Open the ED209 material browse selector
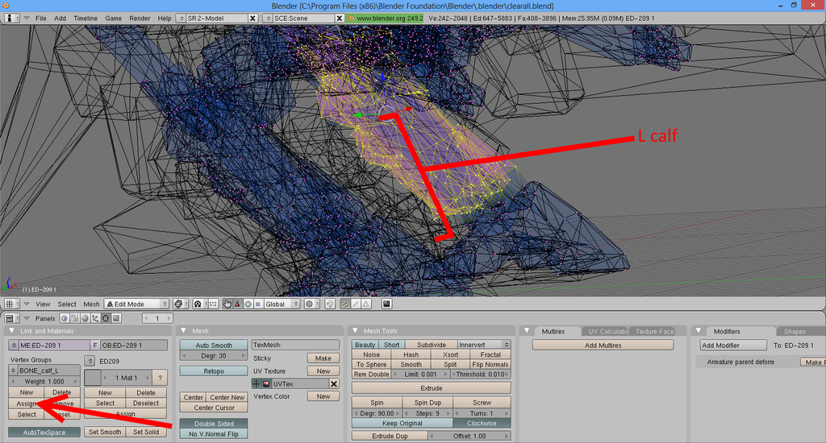Image resolution: width=826 pixels, height=443 pixels. click(x=90, y=361)
